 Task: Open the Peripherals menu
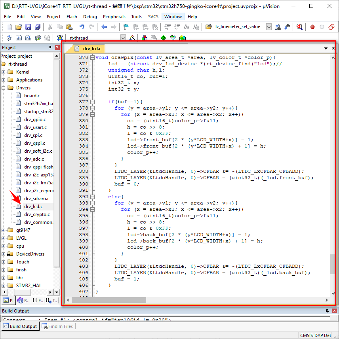114,17
